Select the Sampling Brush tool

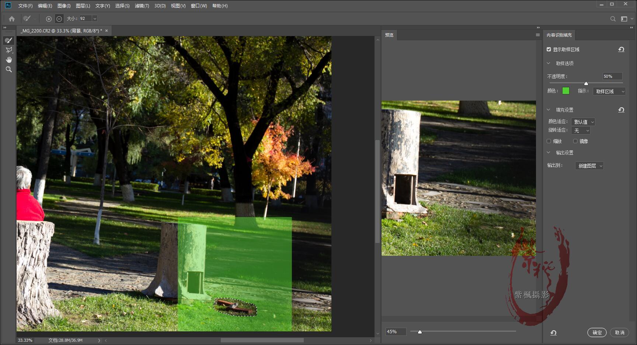(9, 41)
